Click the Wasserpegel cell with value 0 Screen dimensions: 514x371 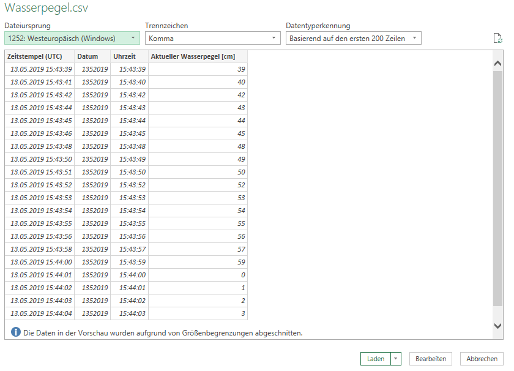coord(198,275)
